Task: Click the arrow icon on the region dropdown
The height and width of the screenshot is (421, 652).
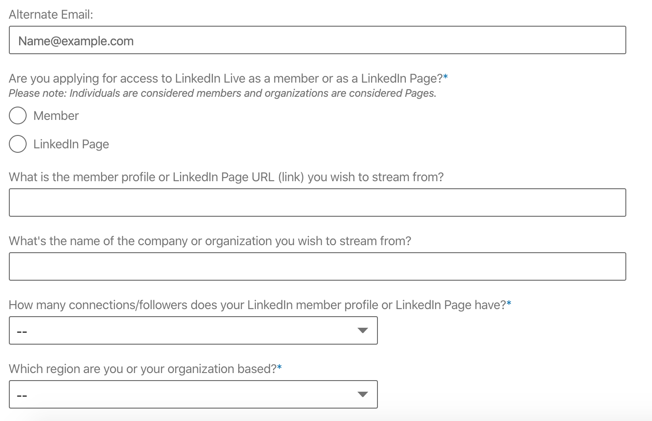Action: coord(363,394)
